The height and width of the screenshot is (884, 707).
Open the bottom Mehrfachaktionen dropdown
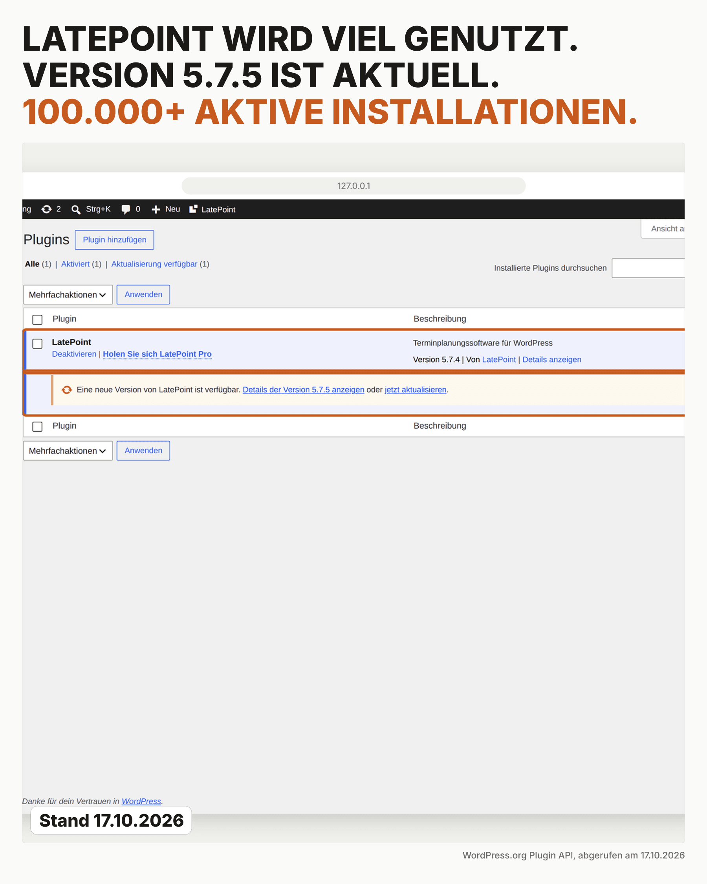coord(68,451)
